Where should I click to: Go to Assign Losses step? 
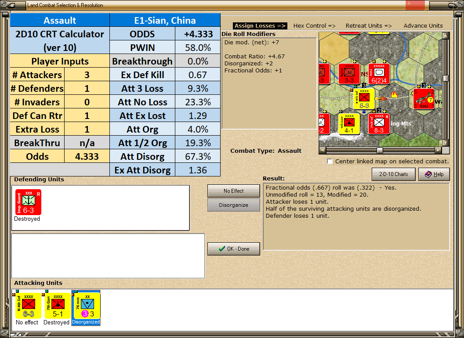click(260, 26)
